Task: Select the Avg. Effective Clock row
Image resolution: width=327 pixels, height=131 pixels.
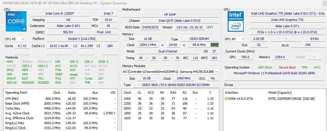Action: [61, 118]
